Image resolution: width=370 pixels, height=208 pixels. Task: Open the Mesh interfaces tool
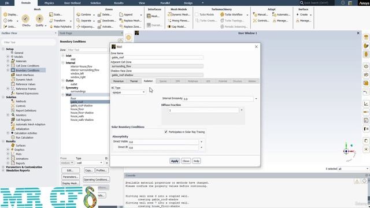point(153,16)
